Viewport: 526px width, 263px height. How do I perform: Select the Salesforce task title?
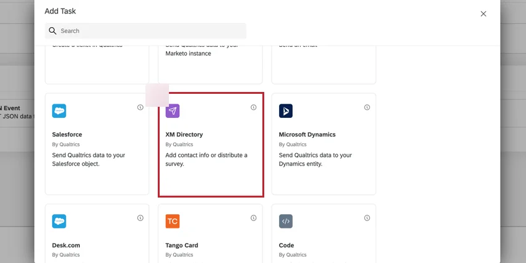point(67,135)
